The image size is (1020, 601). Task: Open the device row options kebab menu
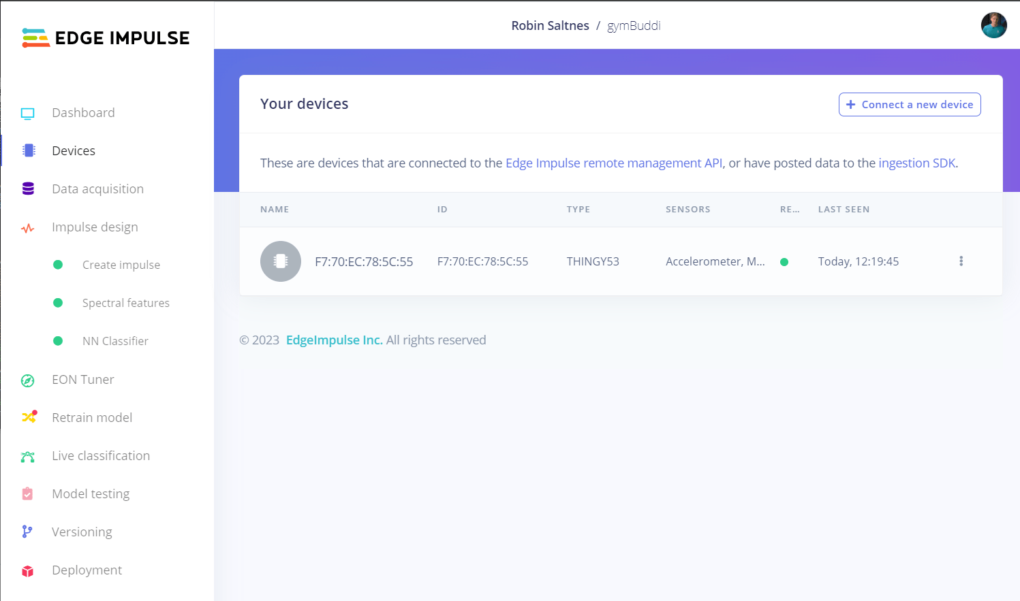coord(961,261)
